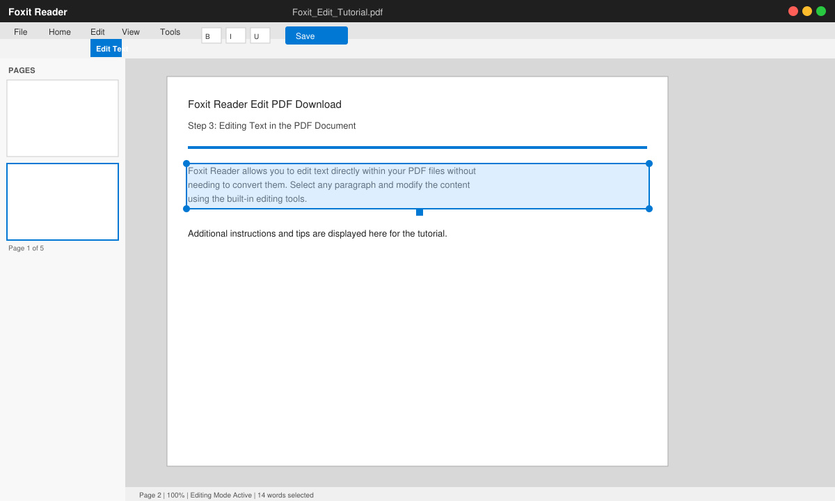Toggle Italic formatting button
The height and width of the screenshot is (501, 835).
click(x=236, y=35)
